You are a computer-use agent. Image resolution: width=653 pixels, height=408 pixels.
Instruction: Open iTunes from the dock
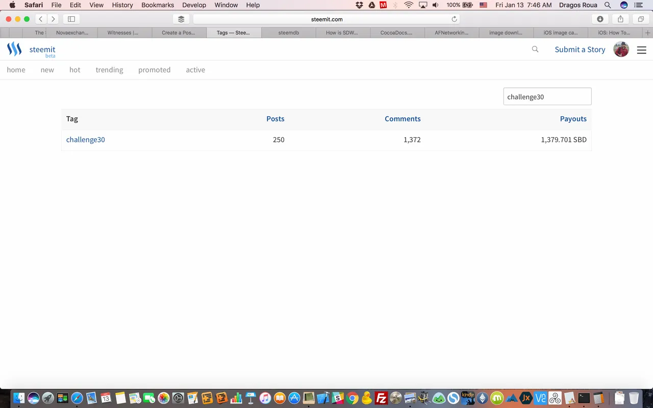tap(265, 397)
